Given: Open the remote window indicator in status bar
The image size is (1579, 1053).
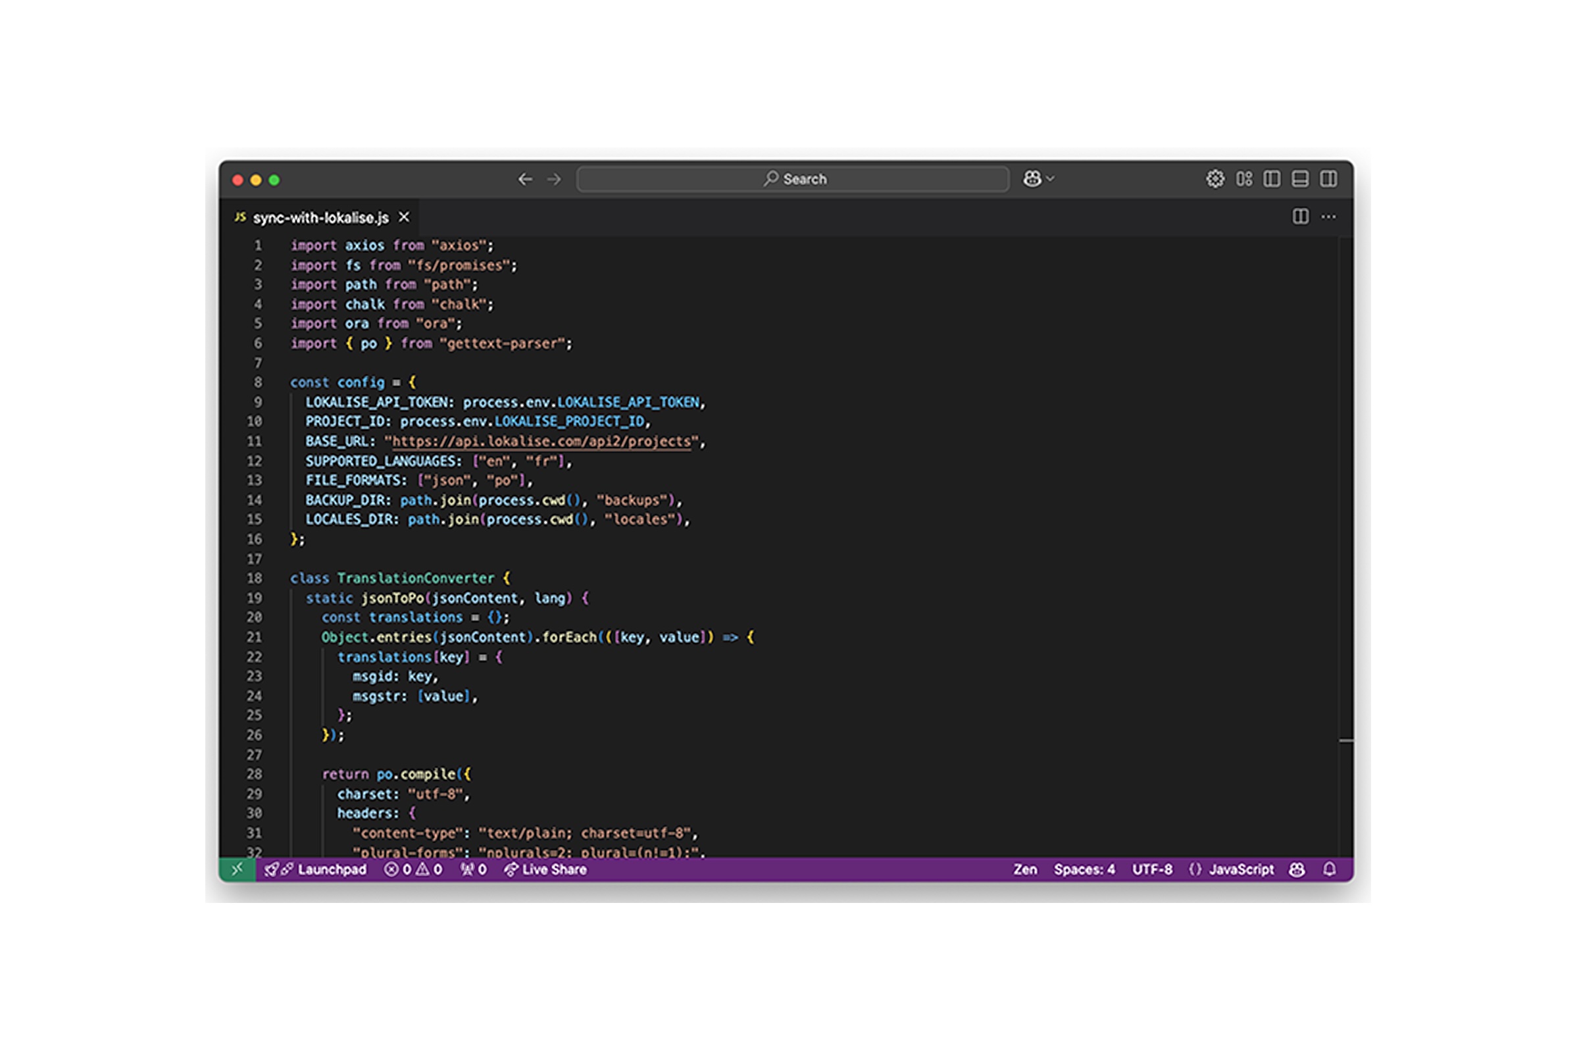Looking at the screenshot, I should pyautogui.click(x=237, y=869).
